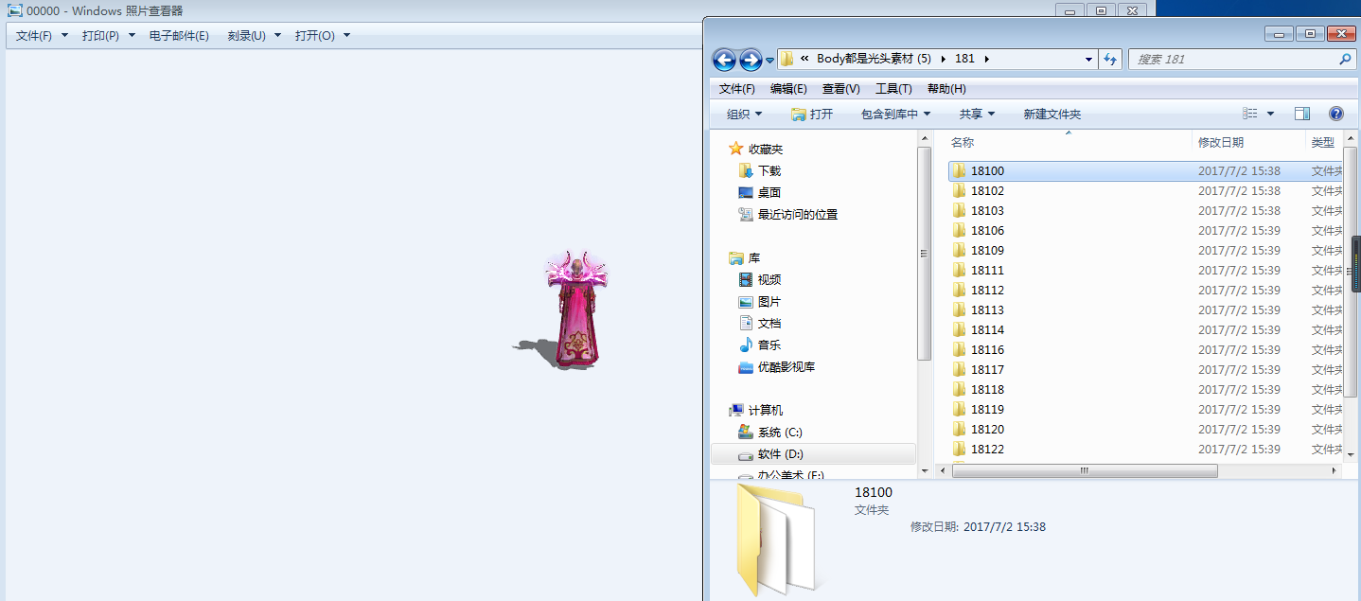
Task: Change view using the view mode icon
Action: pos(1250,114)
